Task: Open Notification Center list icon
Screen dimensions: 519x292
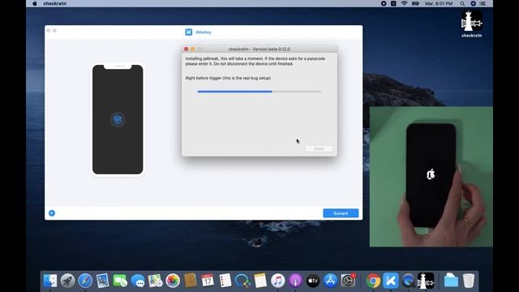Action: point(483,3)
